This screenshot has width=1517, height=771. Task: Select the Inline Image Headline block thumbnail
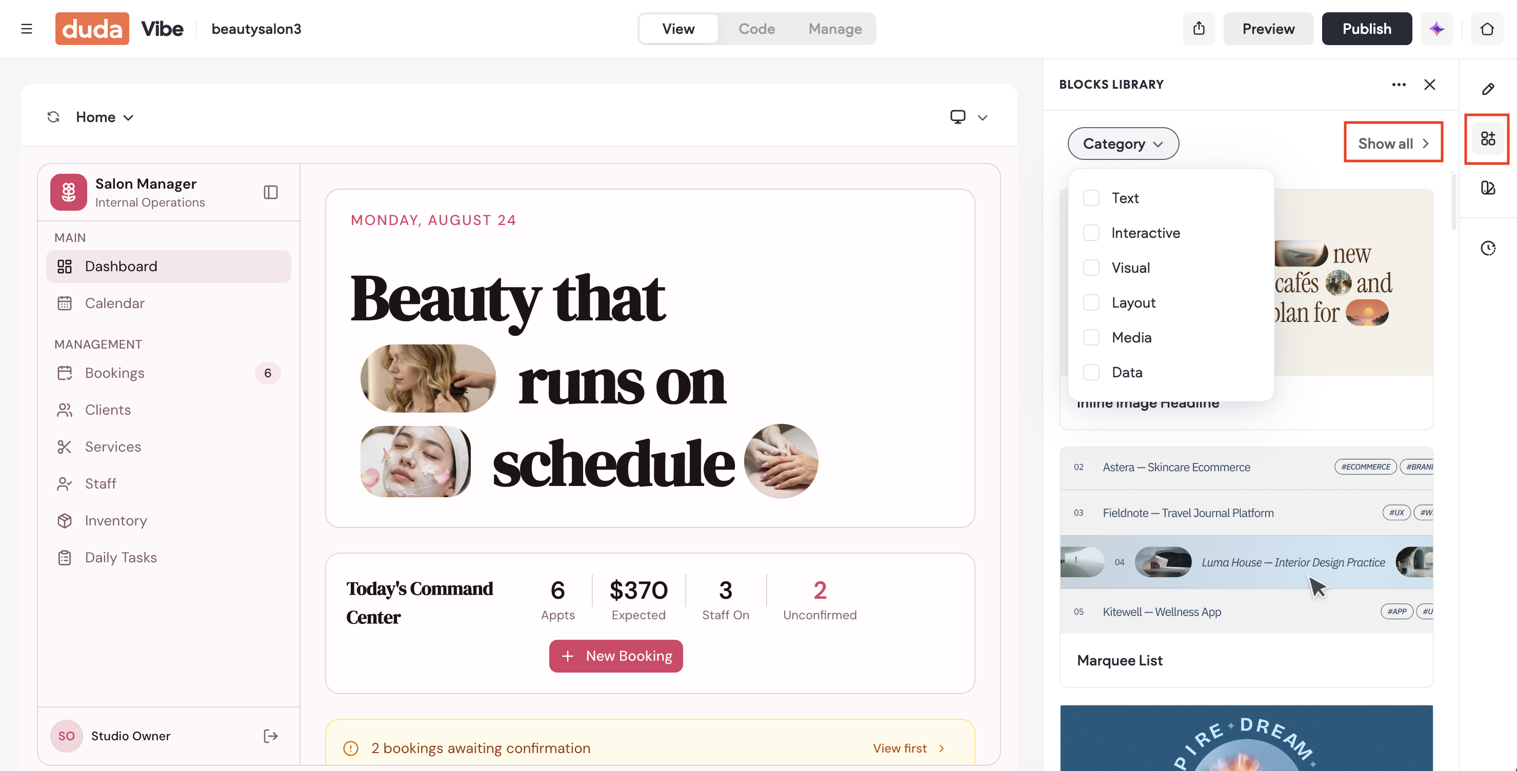click(1246, 282)
